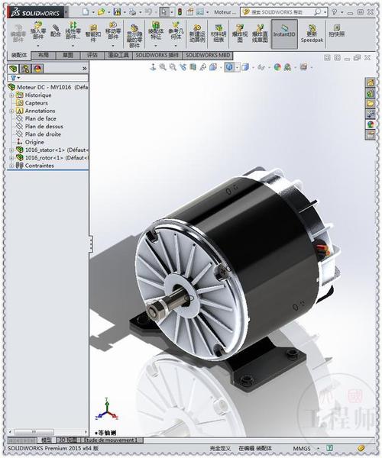
Task: Click New Motion Study (新建运动算例) tool
Action: point(197,34)
